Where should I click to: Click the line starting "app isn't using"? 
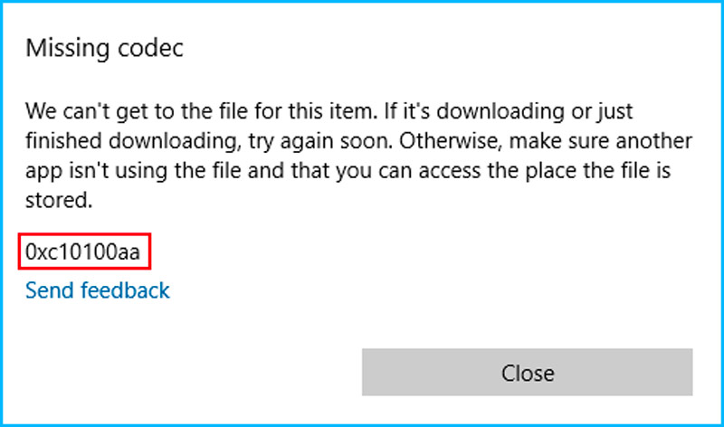click(x=353, y=172)
